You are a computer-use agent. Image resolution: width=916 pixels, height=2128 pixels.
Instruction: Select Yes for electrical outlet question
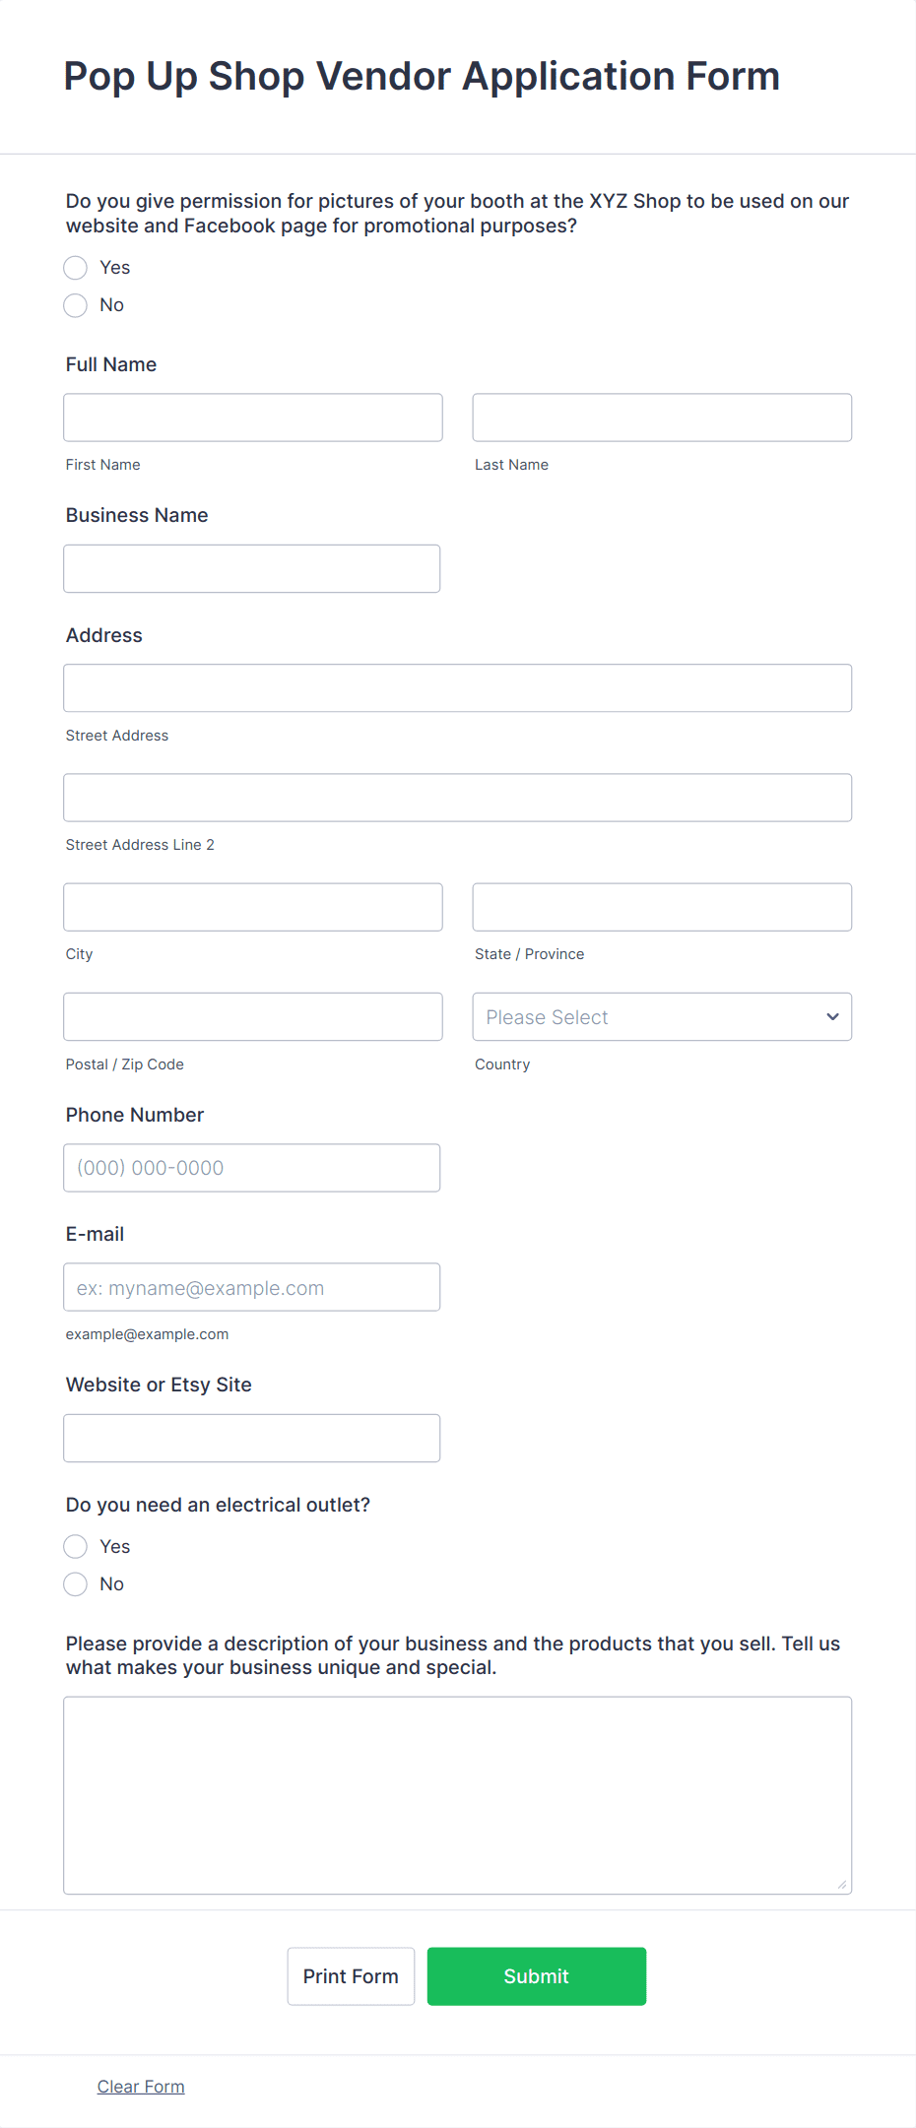point(75,1546)
